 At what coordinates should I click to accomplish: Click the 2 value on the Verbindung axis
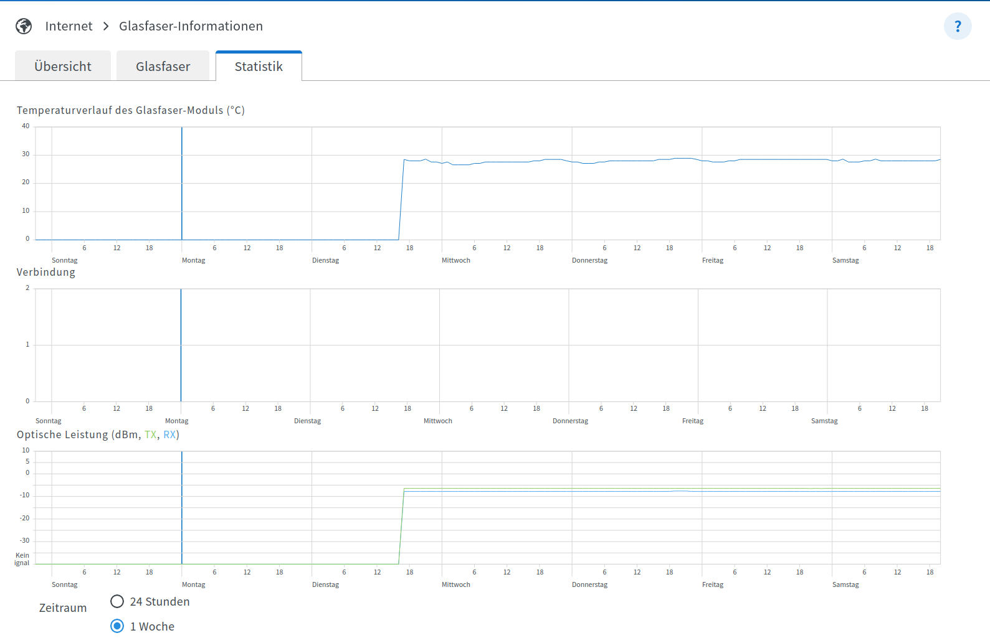click(x=27, y=288)
